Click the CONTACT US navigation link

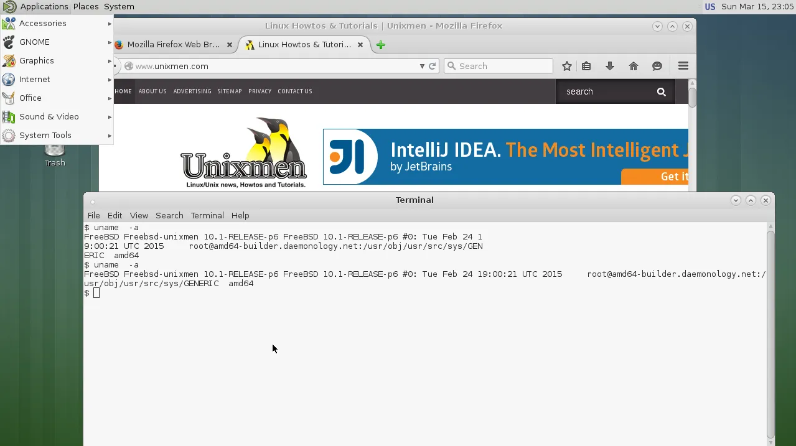click(294, 91)
